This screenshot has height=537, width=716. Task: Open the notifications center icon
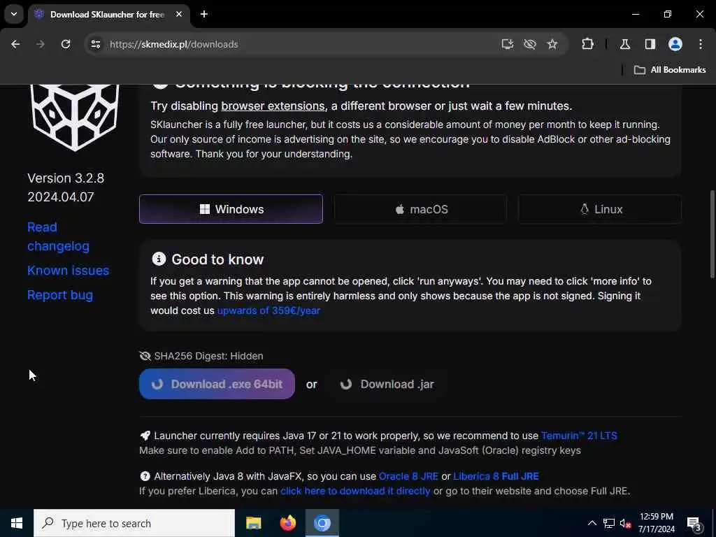(x=694, y=524)
